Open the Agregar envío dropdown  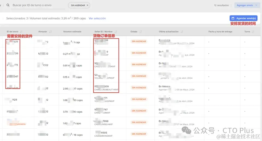pyautogui.click(x=247, y=5)
